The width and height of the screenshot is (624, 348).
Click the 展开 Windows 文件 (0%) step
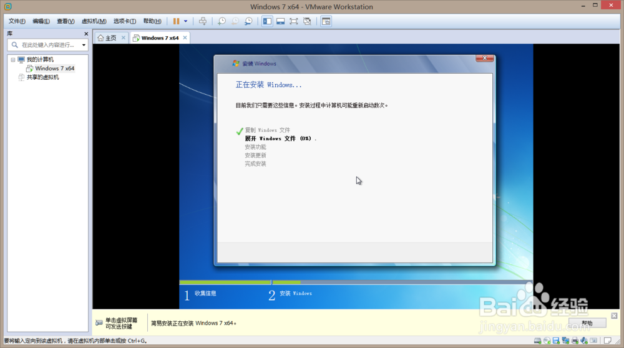coord(280,138)
